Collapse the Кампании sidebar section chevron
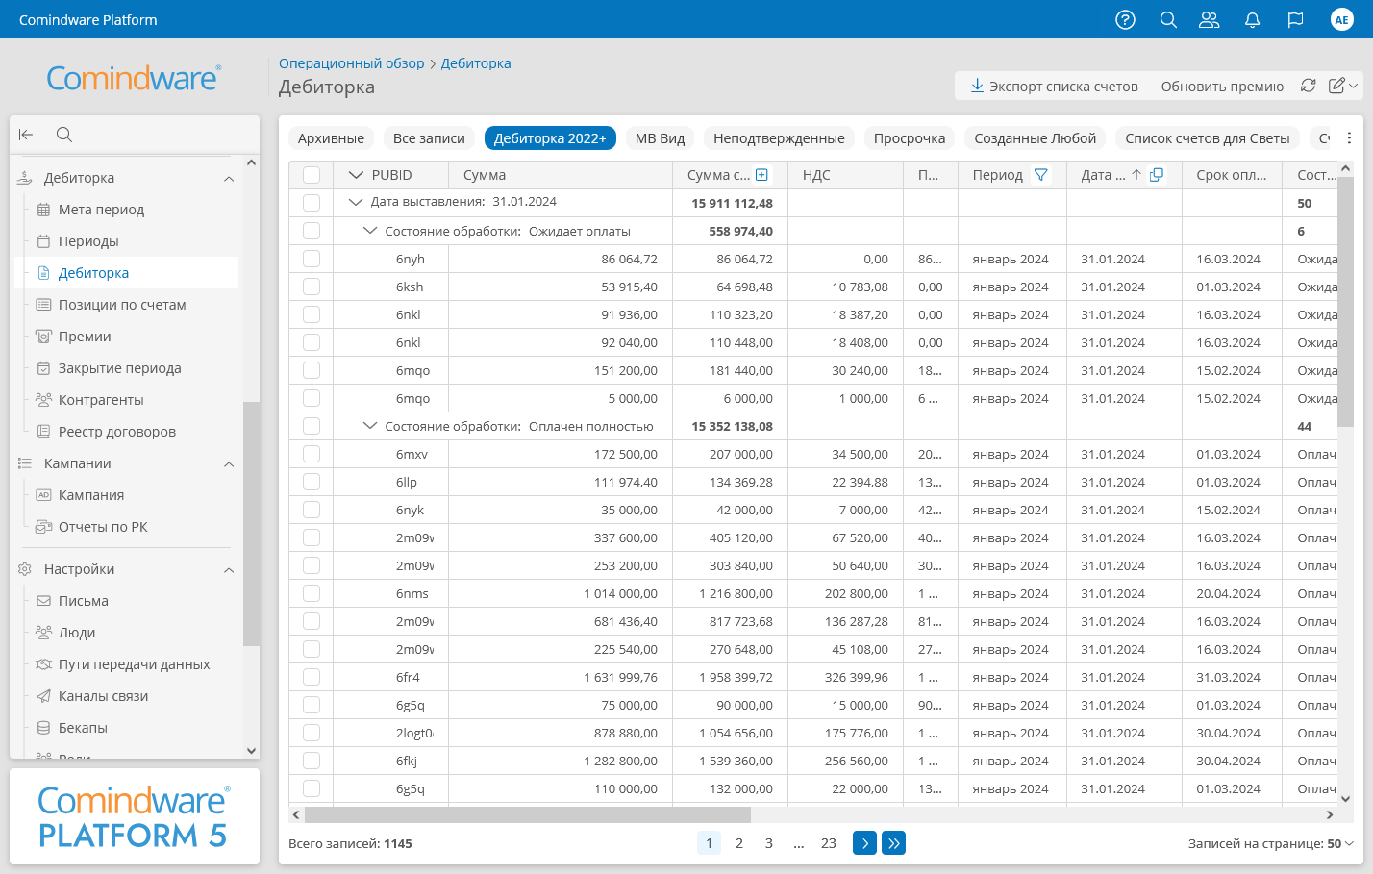1373x874 pixels. click(x=229, y=464)
